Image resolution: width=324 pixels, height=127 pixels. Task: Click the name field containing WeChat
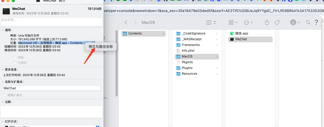tap(51, 88)
